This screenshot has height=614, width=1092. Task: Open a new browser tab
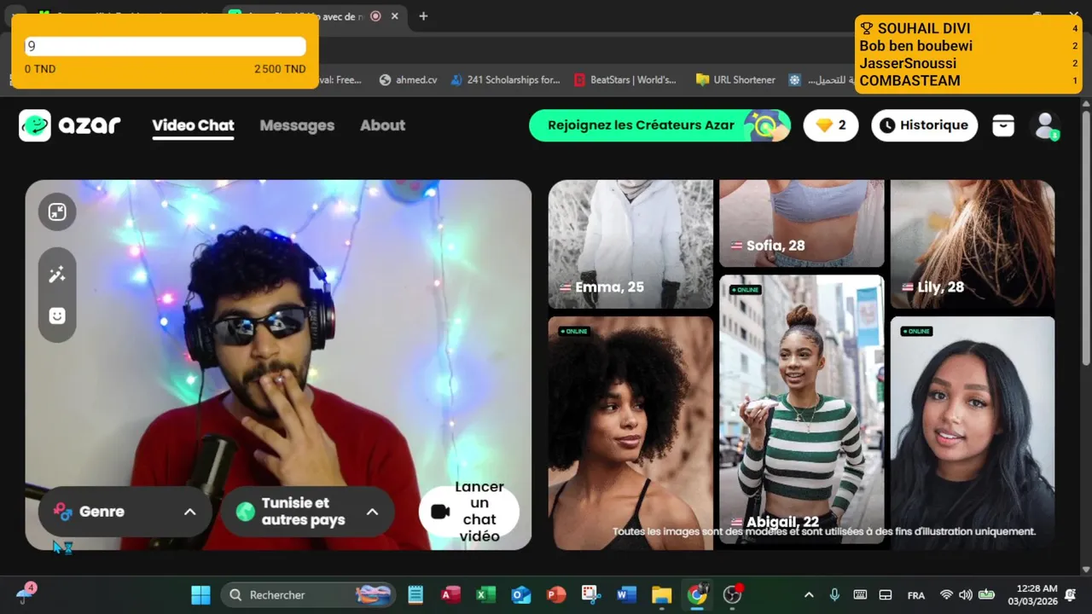tap(423, 16)
